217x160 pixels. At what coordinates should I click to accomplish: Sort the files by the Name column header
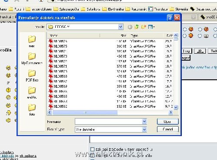73,35
